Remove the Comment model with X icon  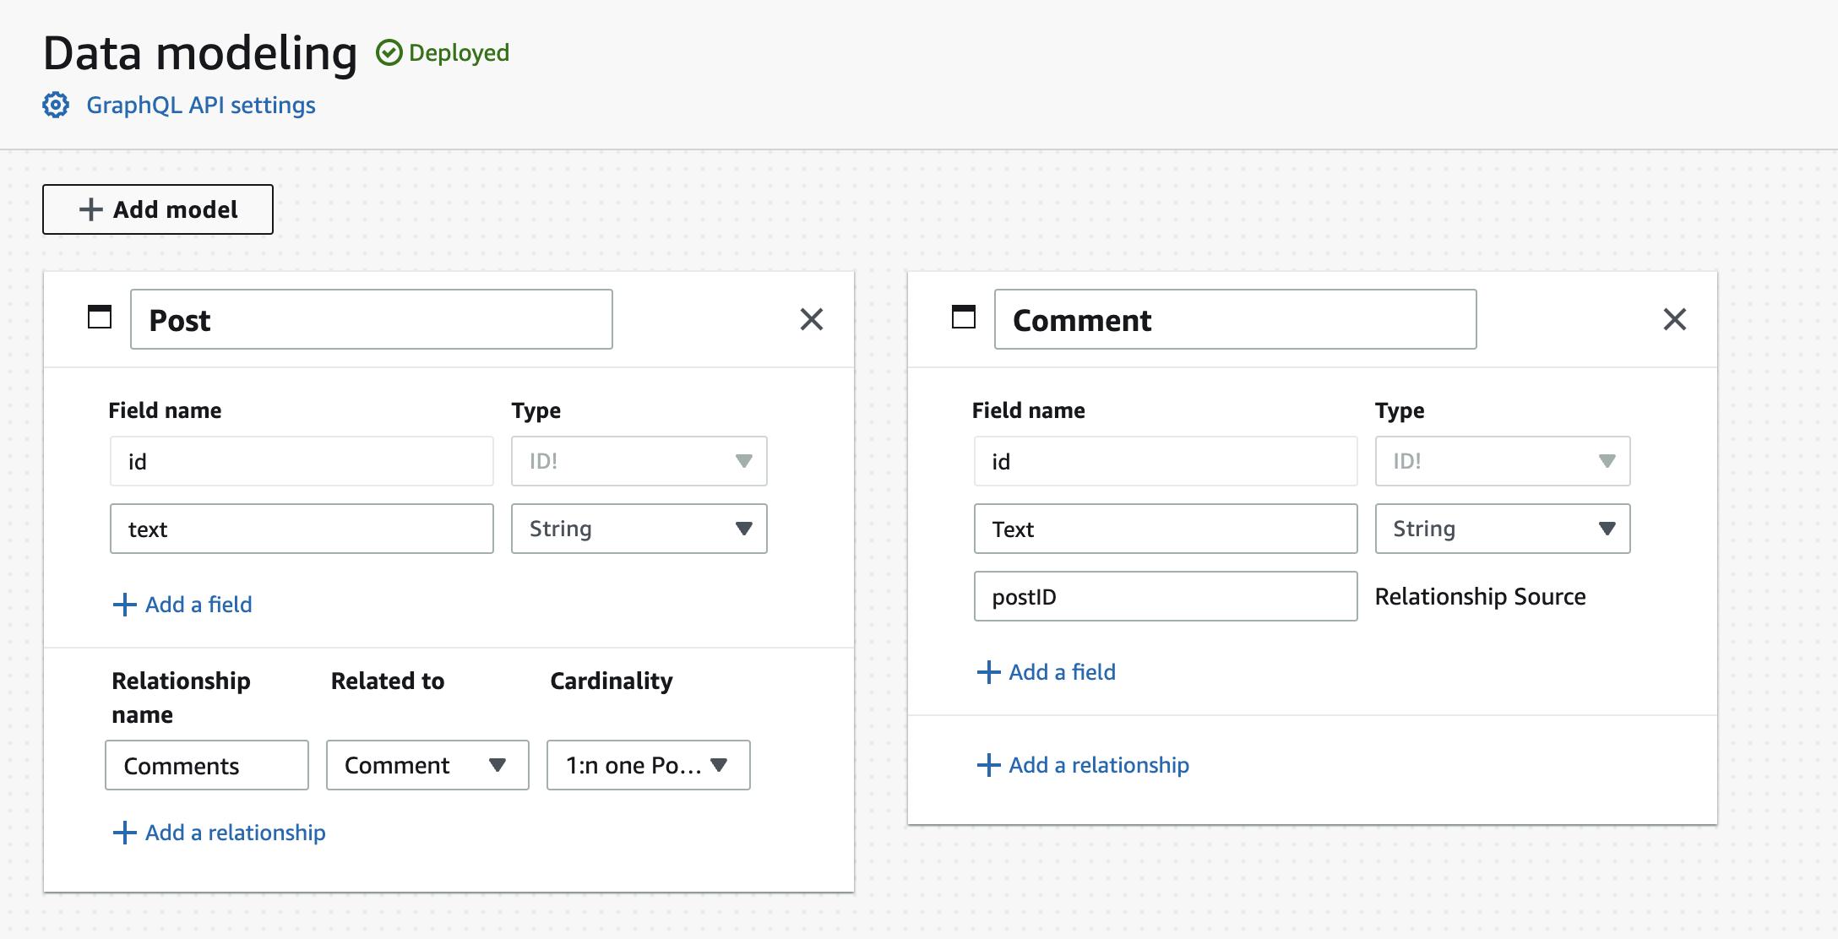click(1674, 319)
